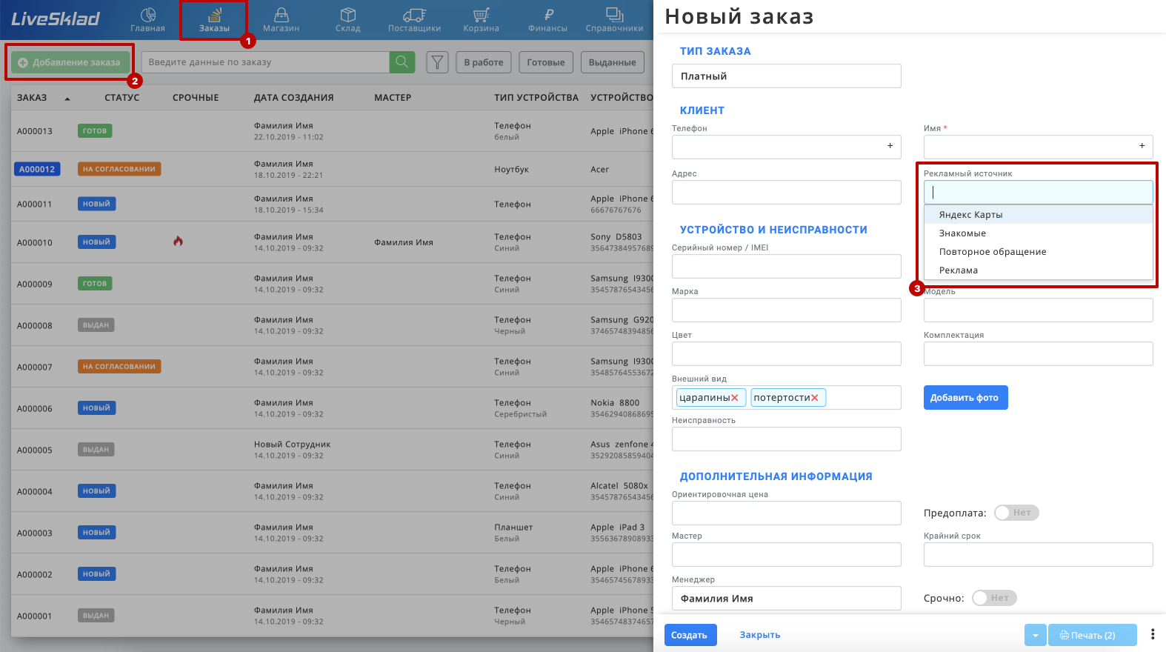Remove the потертости tag
1166x652 pixels.
coord(815,398)
